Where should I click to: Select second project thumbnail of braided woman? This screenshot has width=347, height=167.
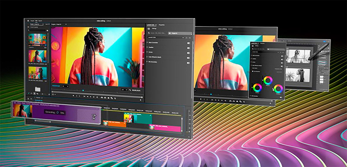click(x=38, y=56)
